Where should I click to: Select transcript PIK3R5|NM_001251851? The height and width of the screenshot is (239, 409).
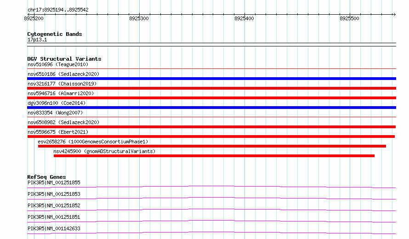click(54, 217)
